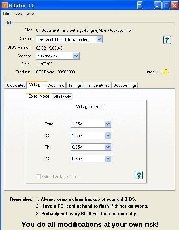Switch to the Clockrates tab

[x=16, y=85]
